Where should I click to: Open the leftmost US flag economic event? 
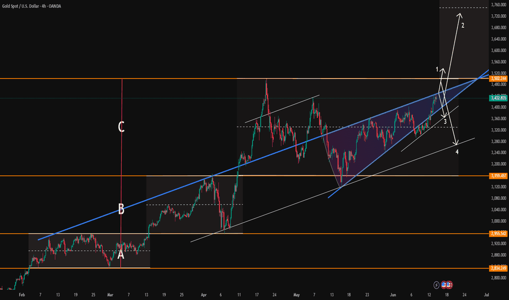tap(444, 285)
